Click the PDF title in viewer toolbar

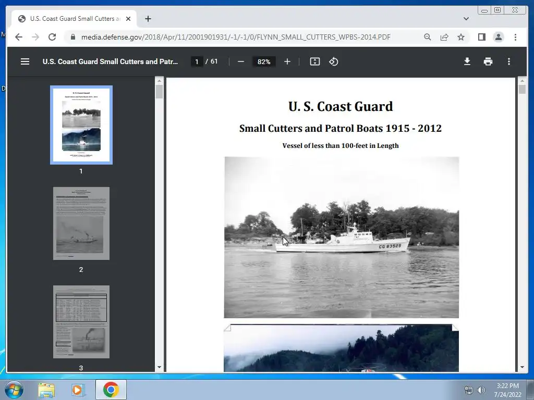[x=111, y=61]
